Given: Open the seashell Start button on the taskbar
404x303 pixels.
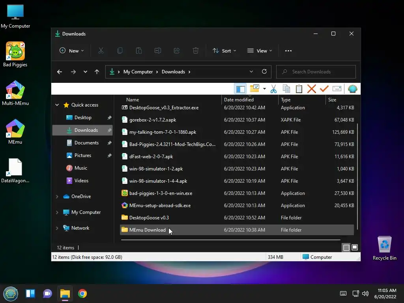Looking at the screenshot, I should 11,294.
